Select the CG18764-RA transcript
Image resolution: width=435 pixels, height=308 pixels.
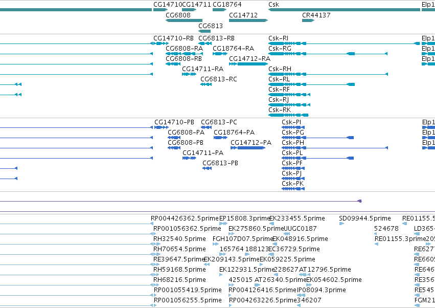tap(233, 48)
